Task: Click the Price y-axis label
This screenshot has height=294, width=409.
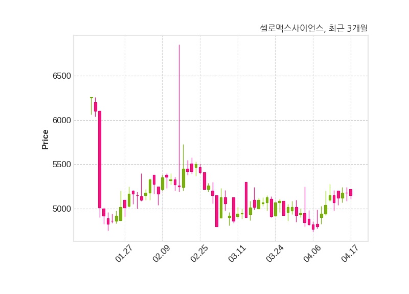Action: pyautogui.click(x=46, y=140)
